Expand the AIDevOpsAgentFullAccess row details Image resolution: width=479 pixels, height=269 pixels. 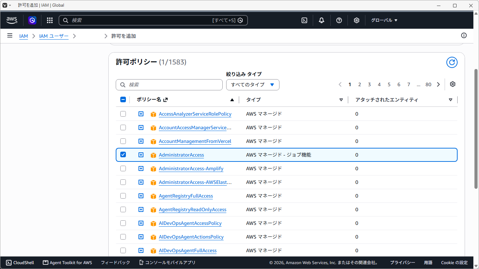pyautogui.click(x=141, y=250)
